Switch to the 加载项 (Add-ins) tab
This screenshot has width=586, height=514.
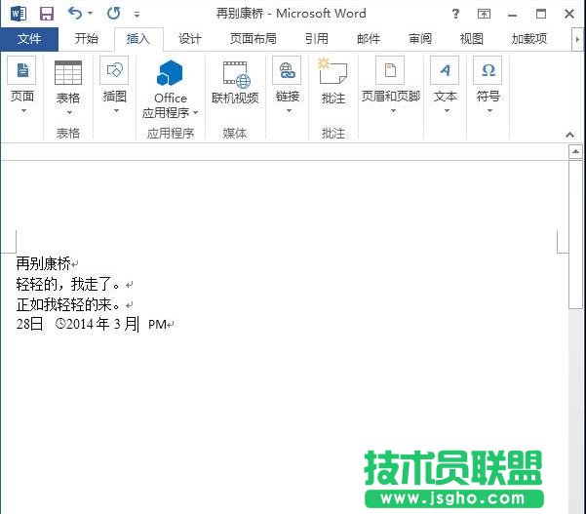click(529, 38)
